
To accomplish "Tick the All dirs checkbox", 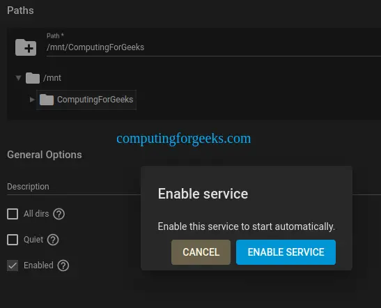I will [13, 214].
